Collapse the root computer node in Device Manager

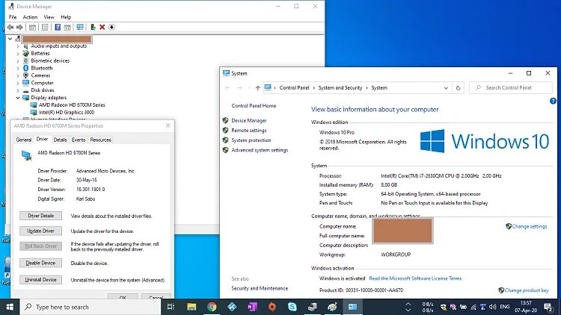pos(10,39)
